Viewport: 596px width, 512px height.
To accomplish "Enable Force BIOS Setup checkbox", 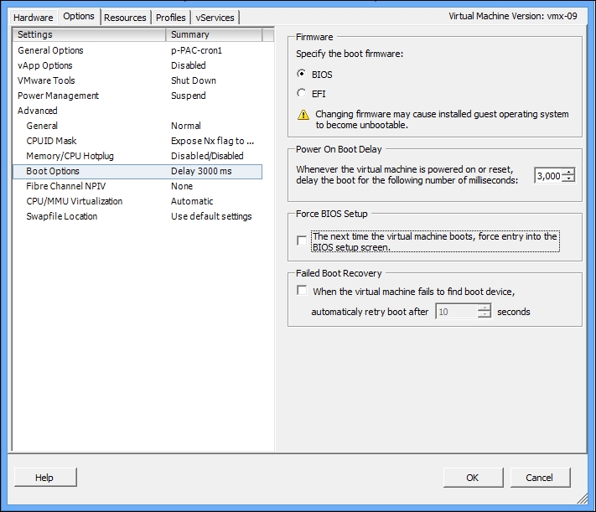I will click(302, 240).
